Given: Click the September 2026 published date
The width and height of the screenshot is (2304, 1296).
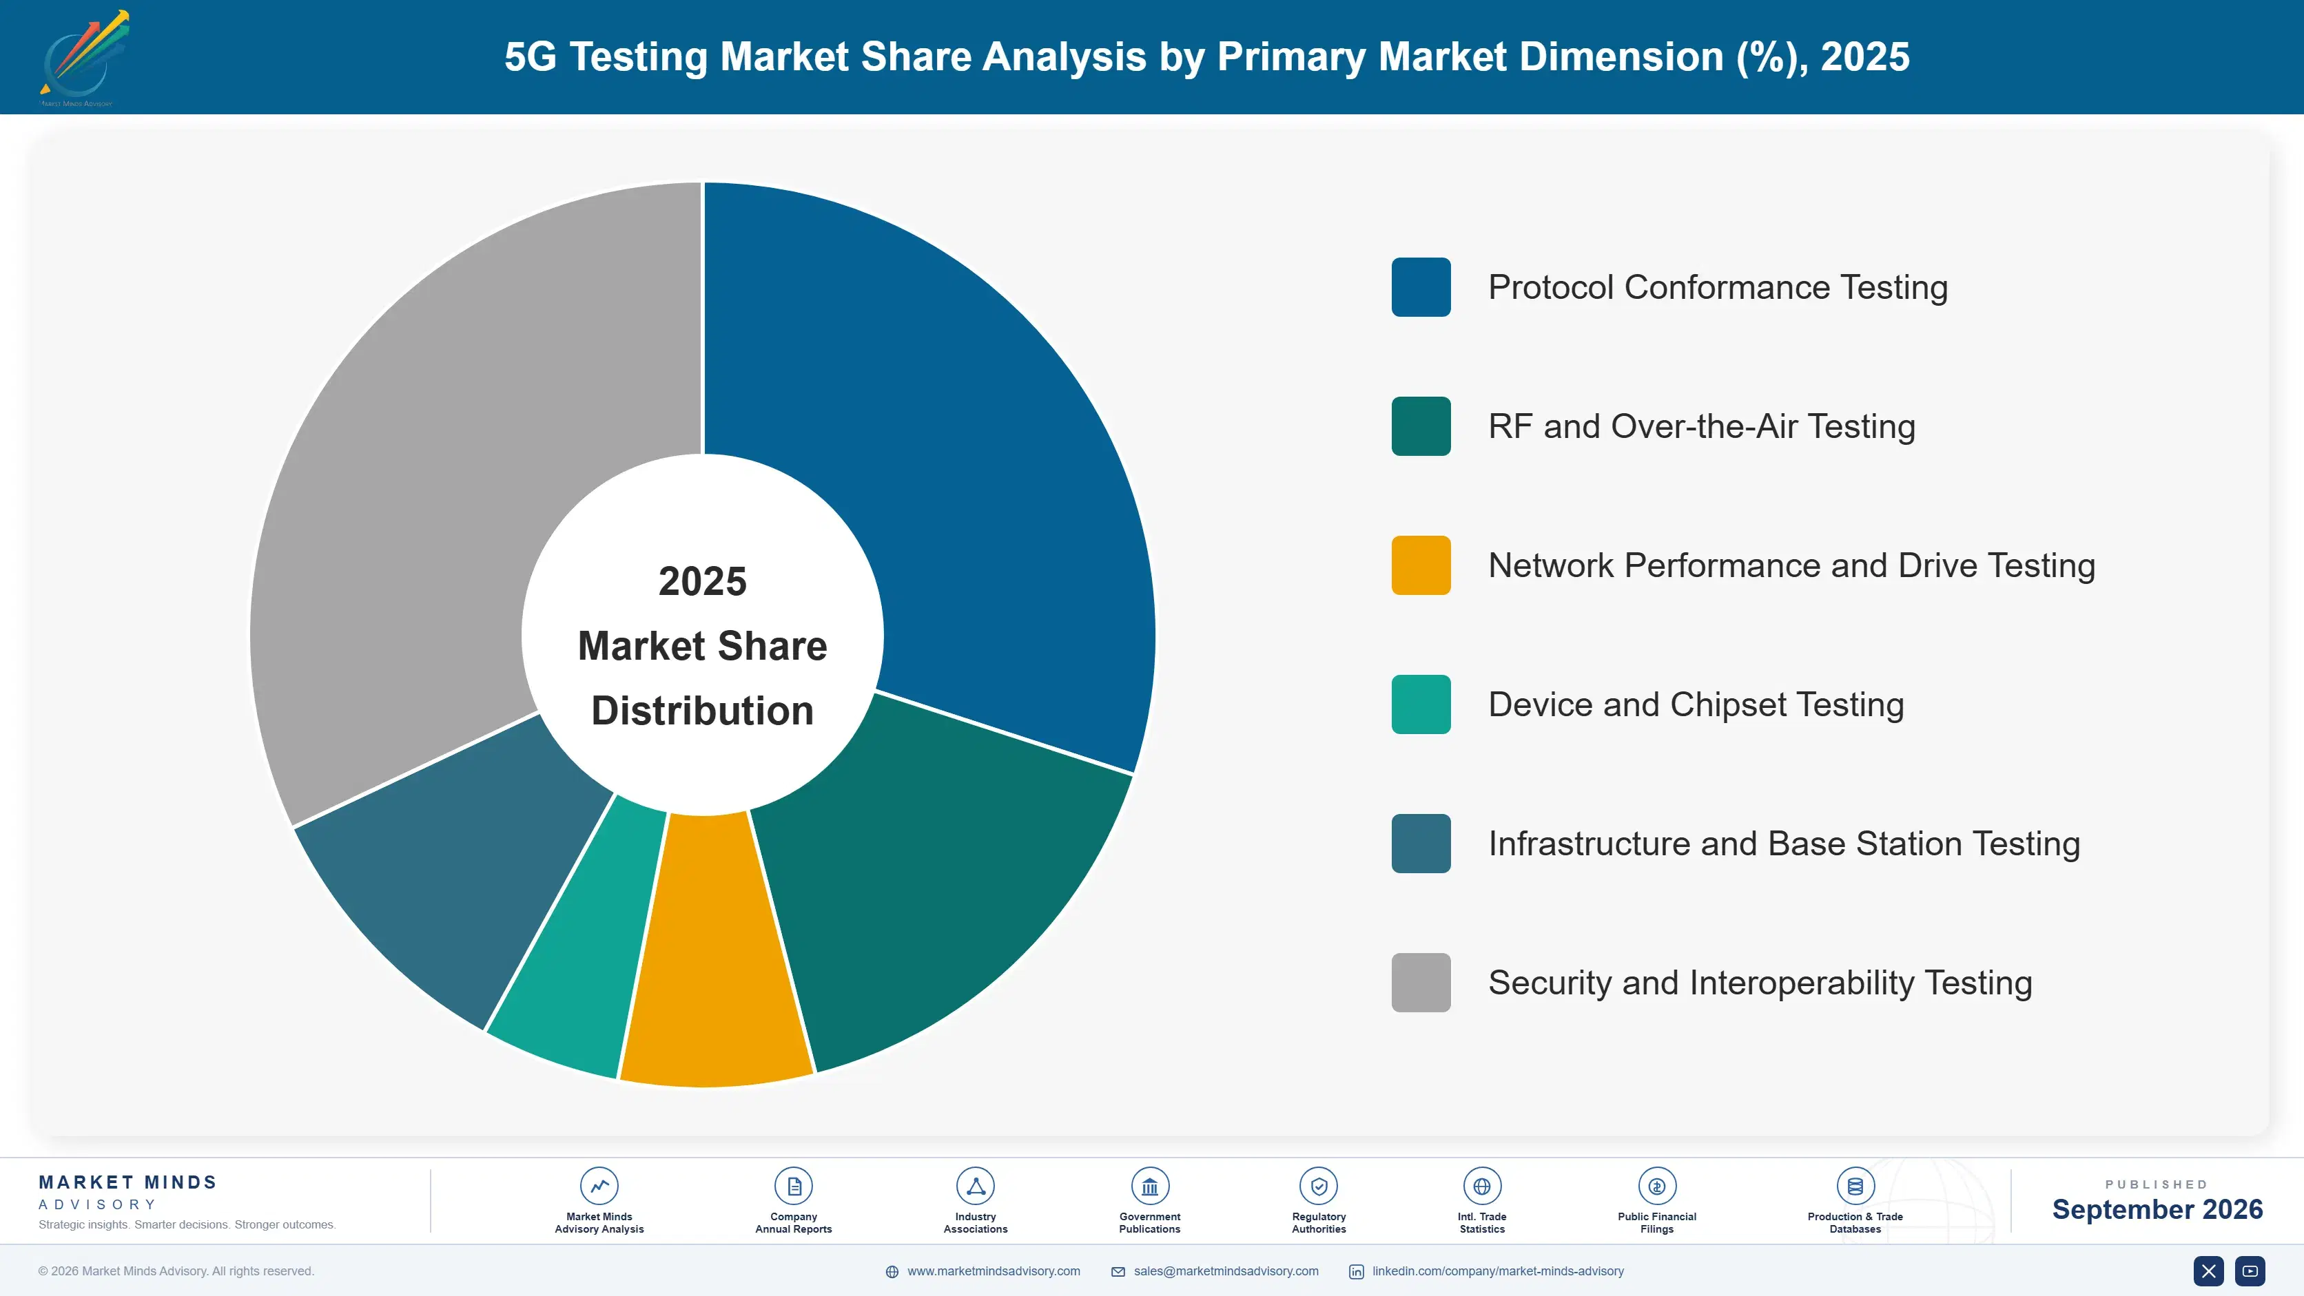Looking at the screenshot, I should 2157,1209.
